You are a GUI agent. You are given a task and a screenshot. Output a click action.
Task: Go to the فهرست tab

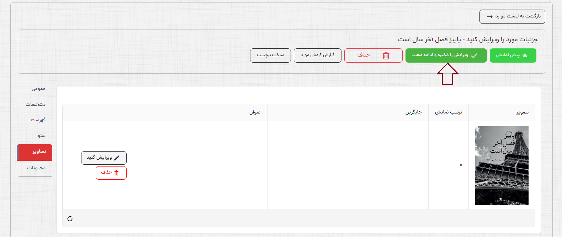[38, 120]
